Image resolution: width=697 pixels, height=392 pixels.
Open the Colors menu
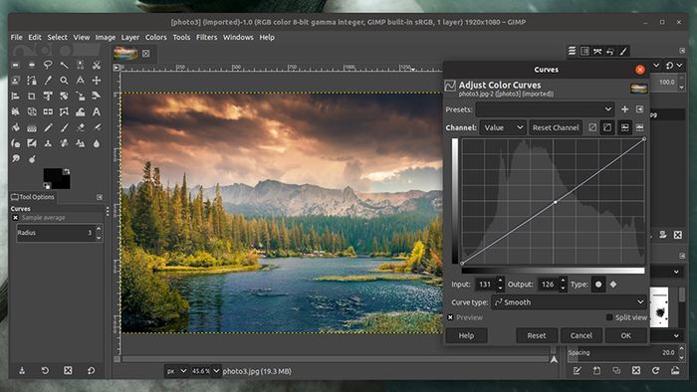click(x=155, y=37)
